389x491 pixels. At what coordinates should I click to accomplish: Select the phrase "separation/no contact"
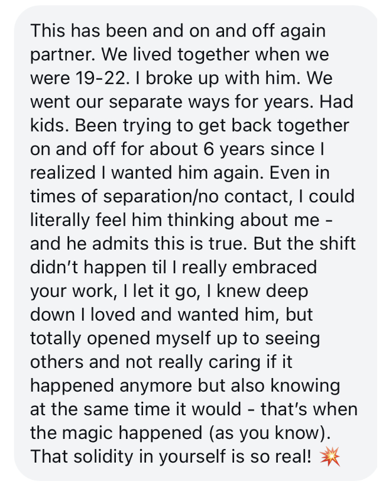point(196,196)
